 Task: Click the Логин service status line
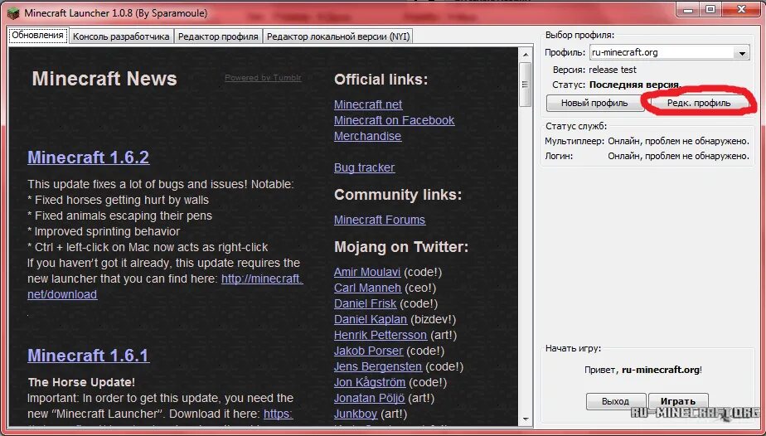coord(647,156)
